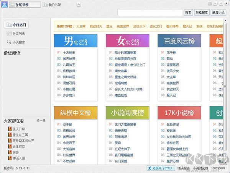
Task: Click 换一换 to refresh the 大家都在看 list
Action: (41, 121)
